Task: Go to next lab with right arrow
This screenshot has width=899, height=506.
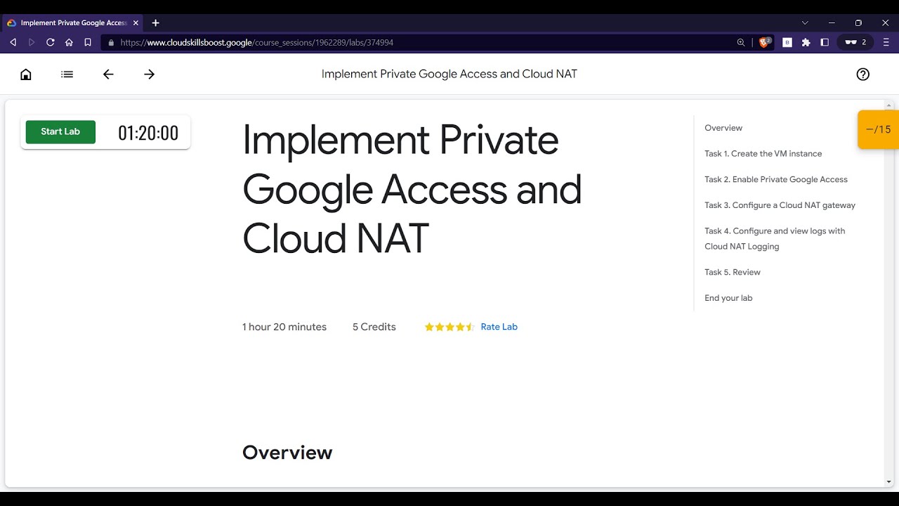Action: click(x=149, y=74)
